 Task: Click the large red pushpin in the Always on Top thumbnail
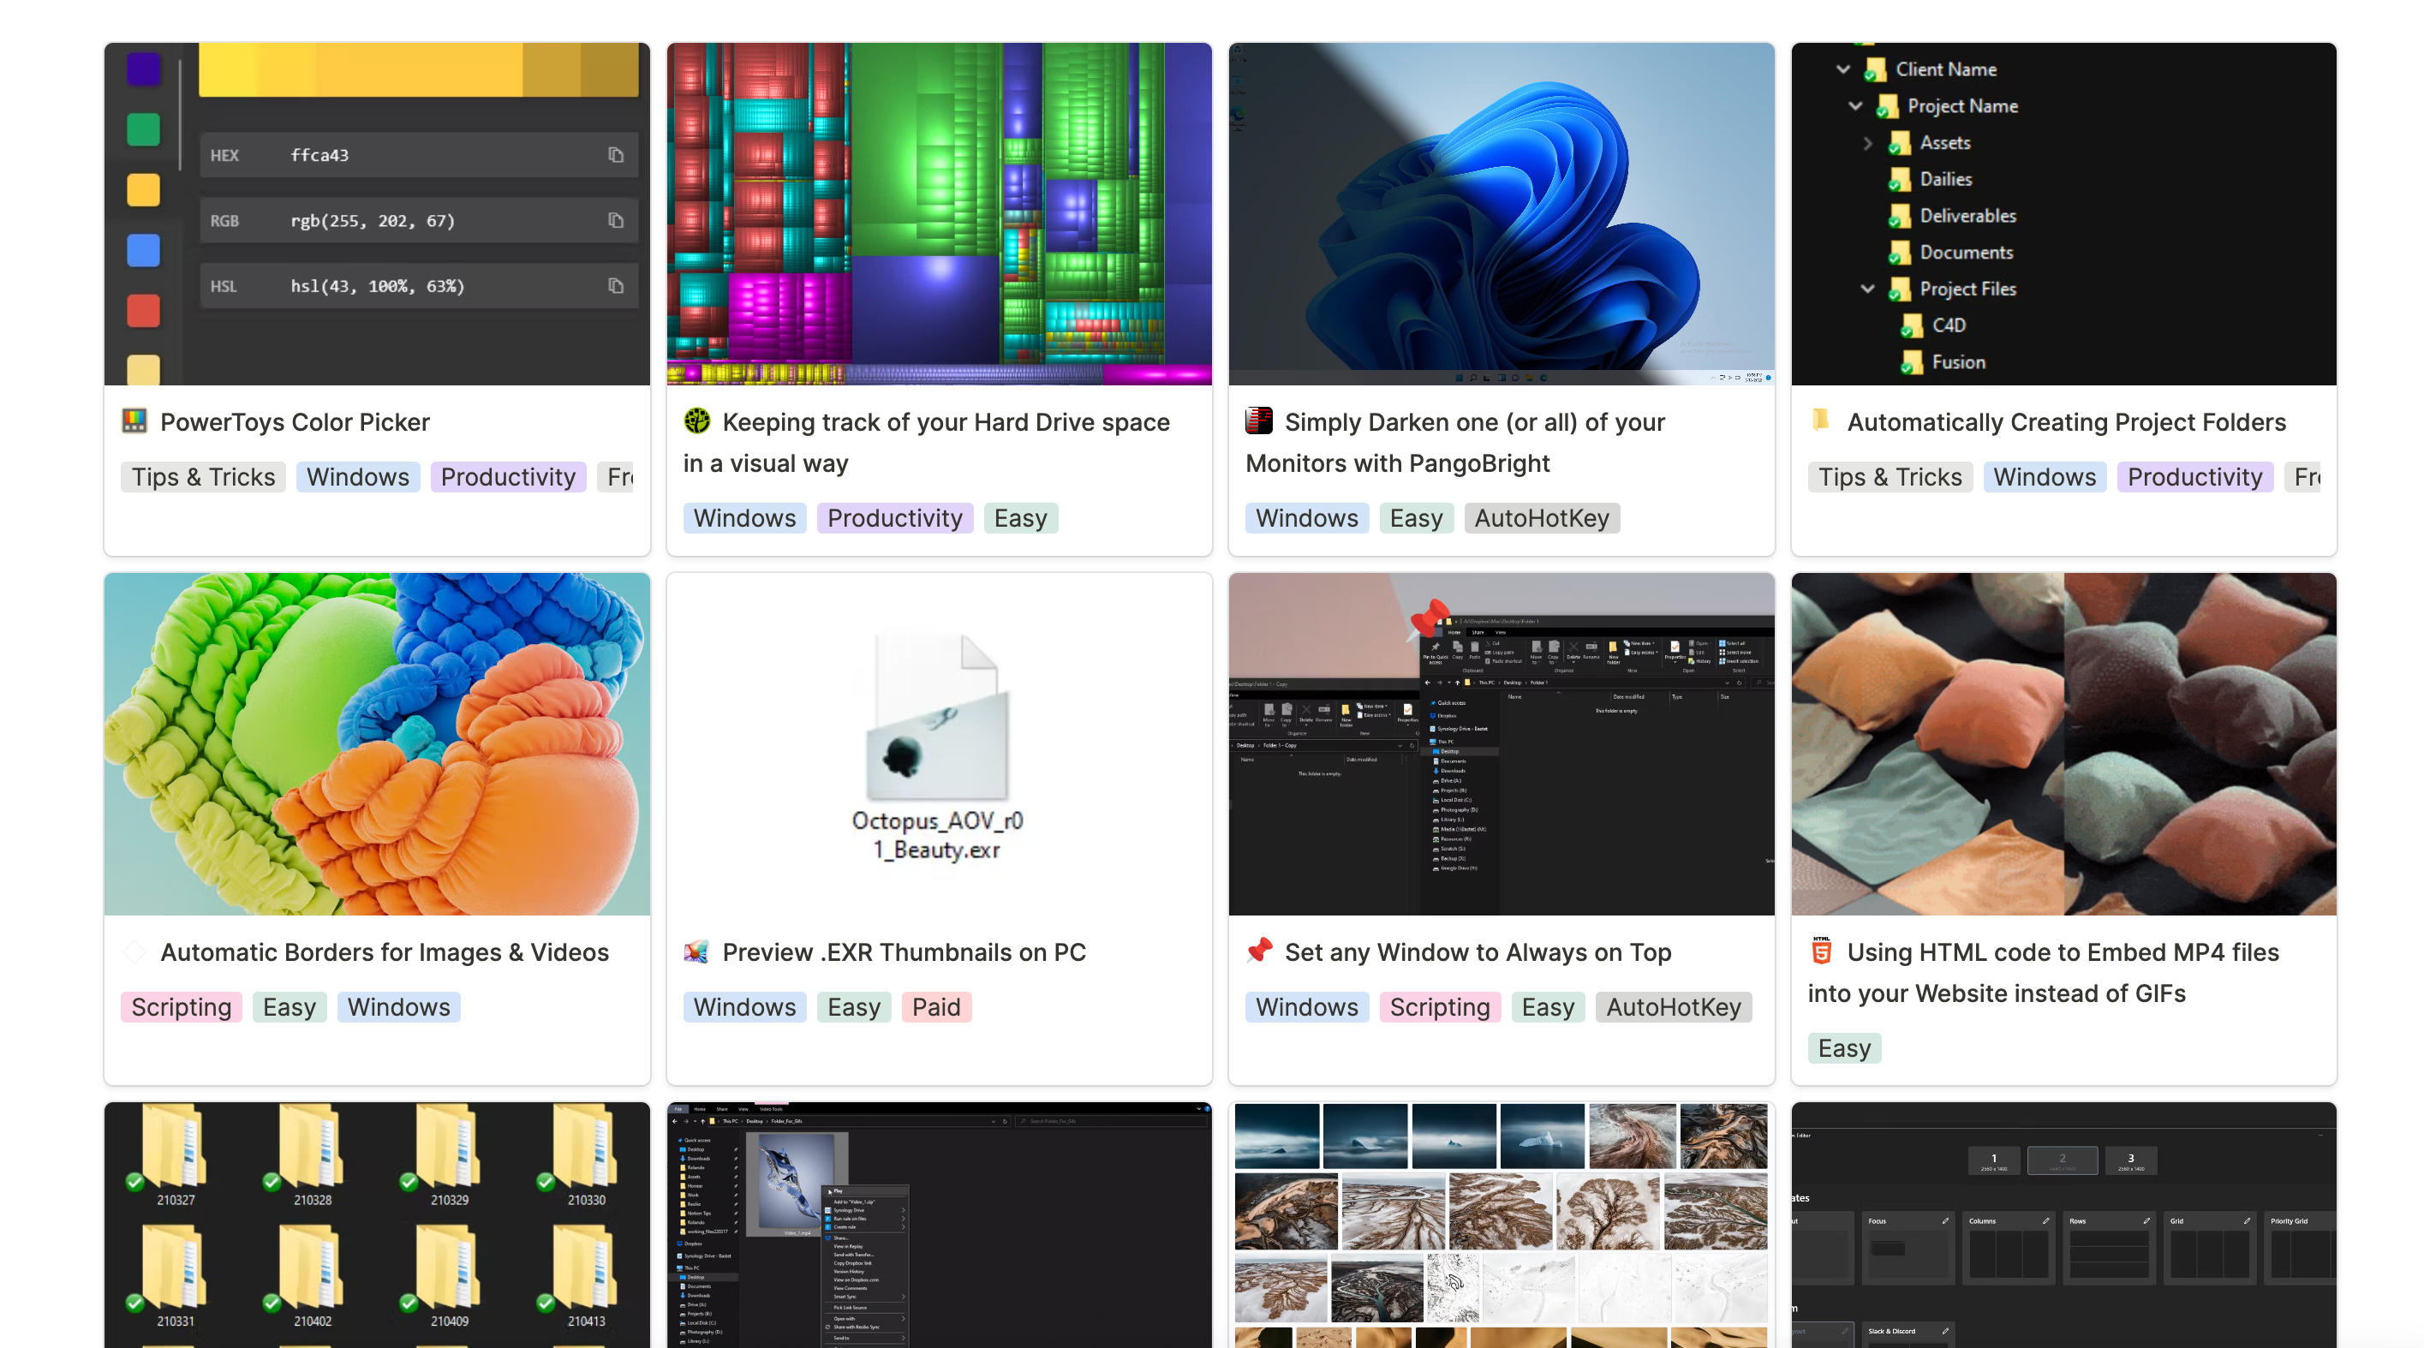(1429, 619)
